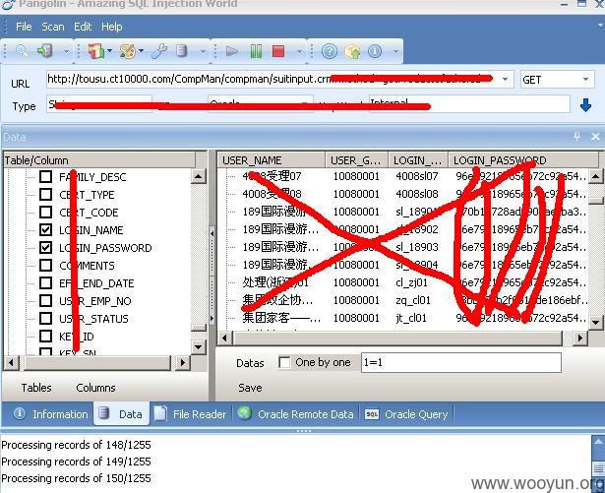Expand the red cube icon dropdown arrow
This screenshot has width=605, height=493.
click(109, 50)
